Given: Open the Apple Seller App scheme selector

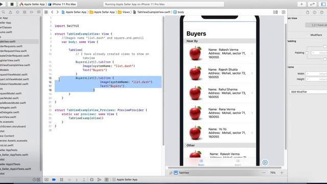Looking at the screenshot, I should click(32, 4).
